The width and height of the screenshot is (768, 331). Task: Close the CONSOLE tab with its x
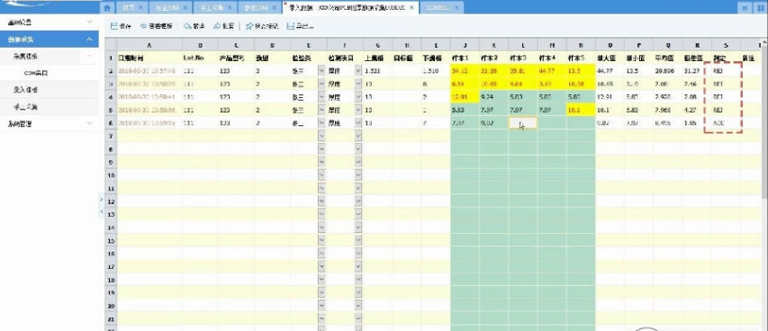pyautogui.click(x=456, y=8)
